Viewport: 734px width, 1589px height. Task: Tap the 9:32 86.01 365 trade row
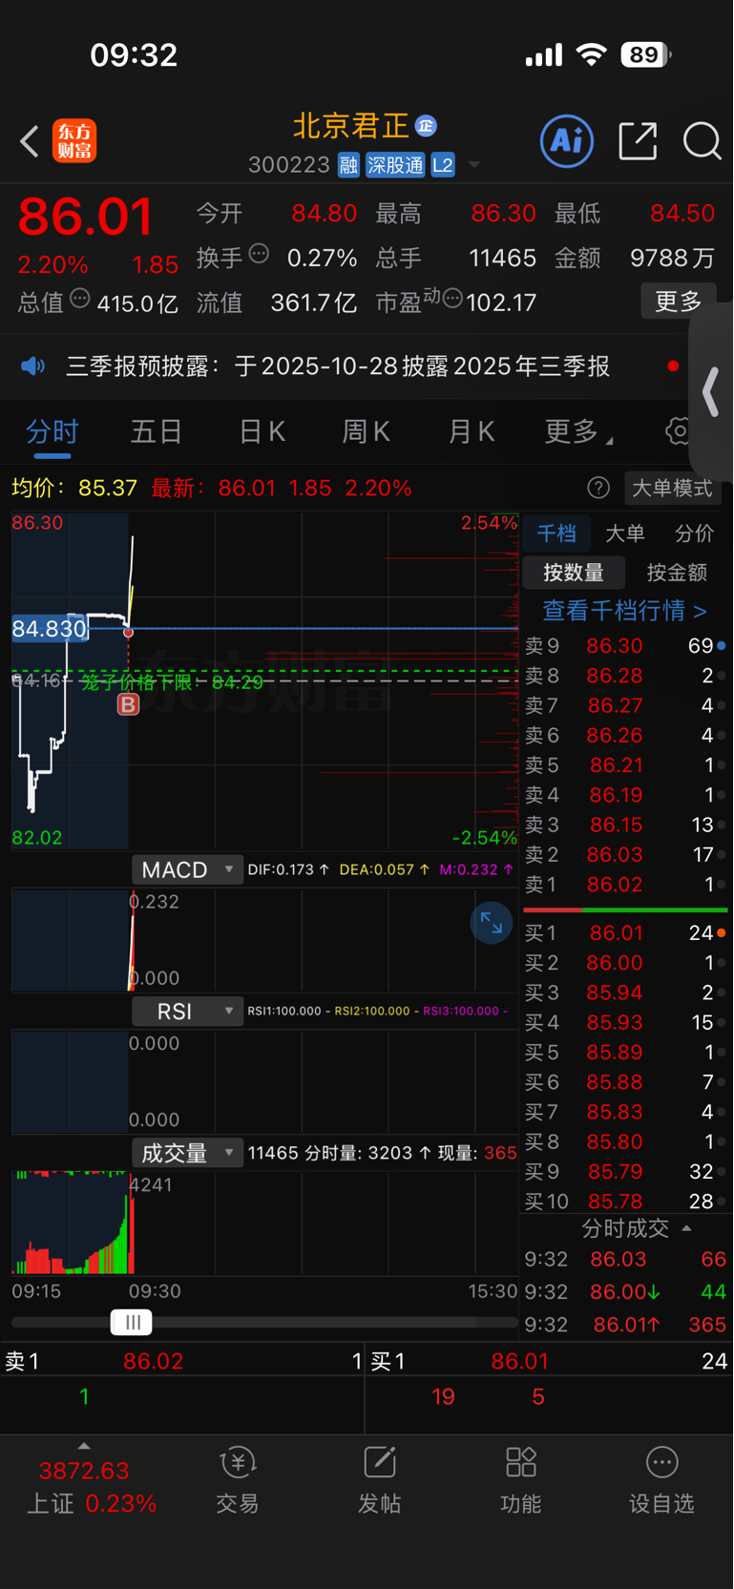[x=625, y=1325]
